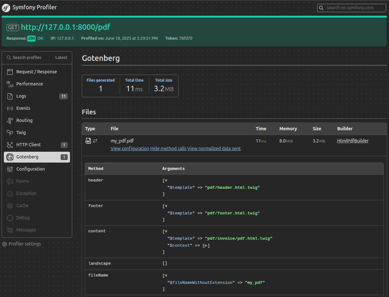Open the Performance panel

pos(30,84)
